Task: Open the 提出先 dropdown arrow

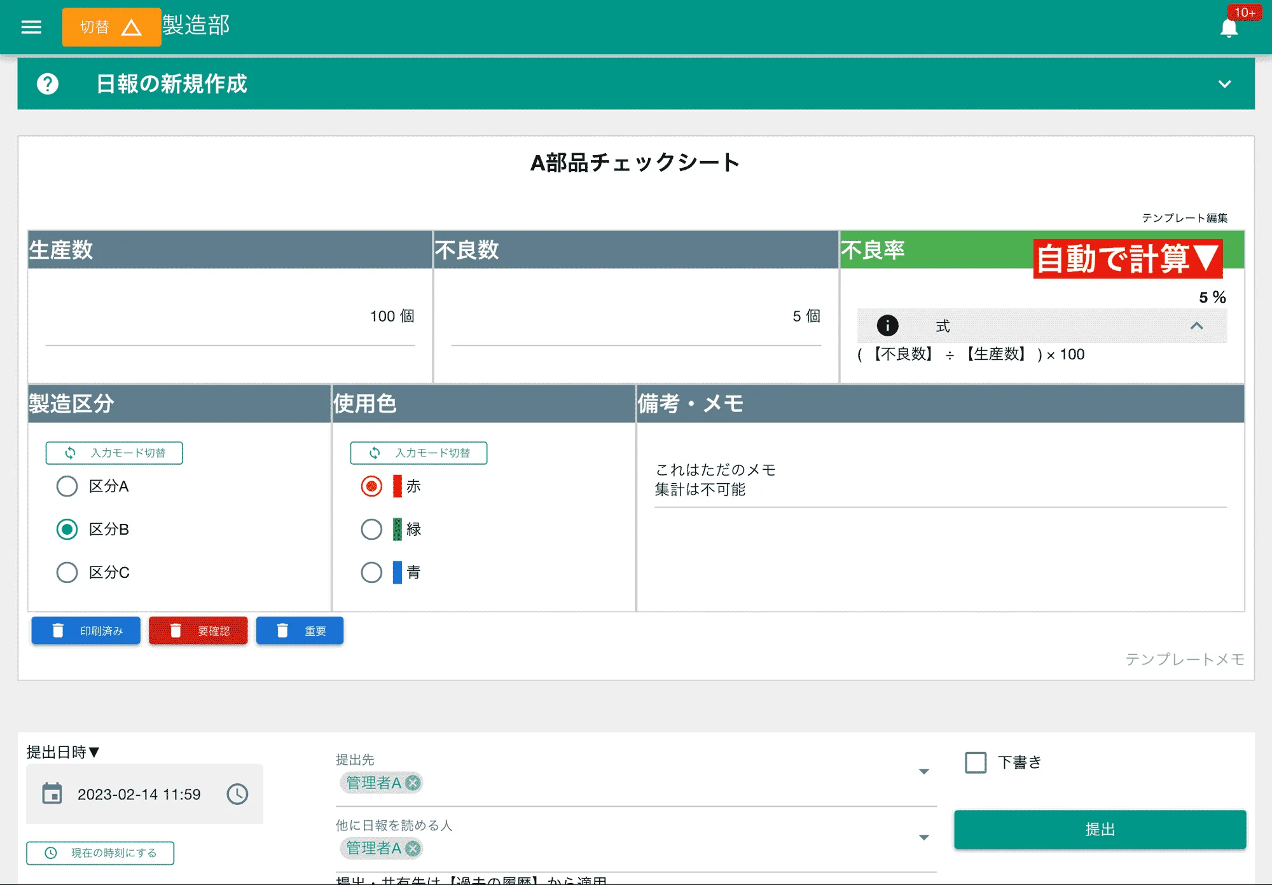Action: (923, 771)
